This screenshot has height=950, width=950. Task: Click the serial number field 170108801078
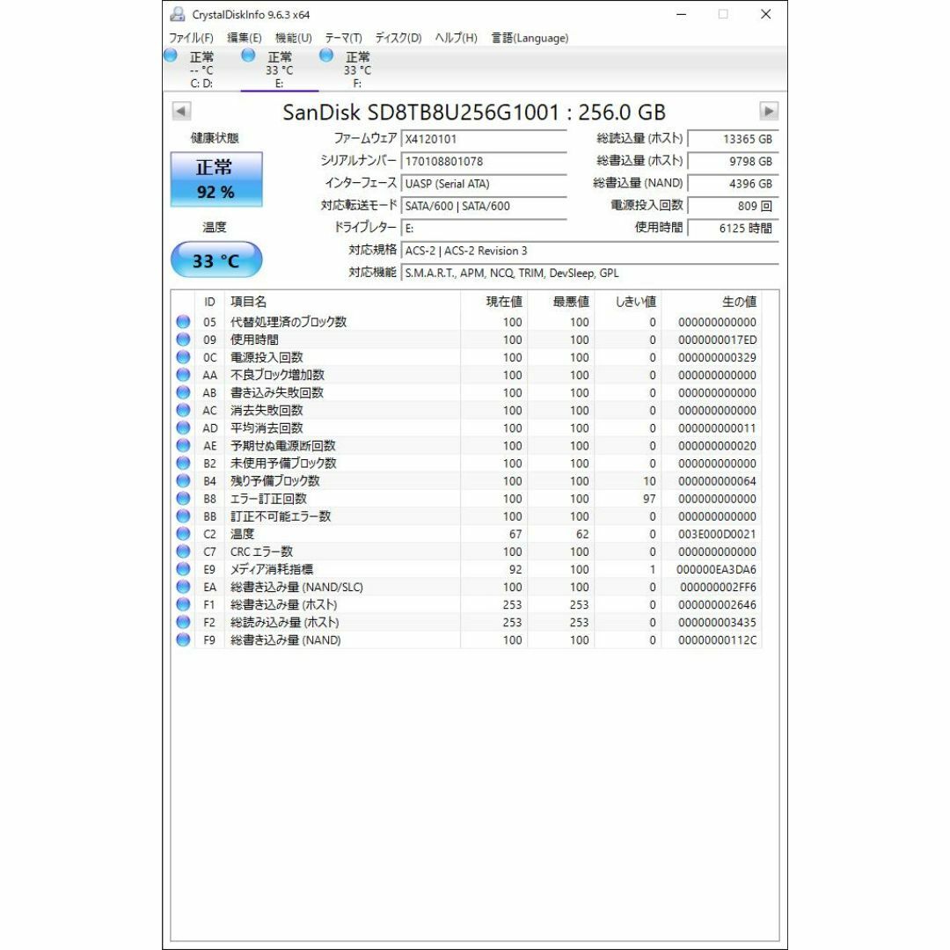pyautogui.click(x=484, y=161)
